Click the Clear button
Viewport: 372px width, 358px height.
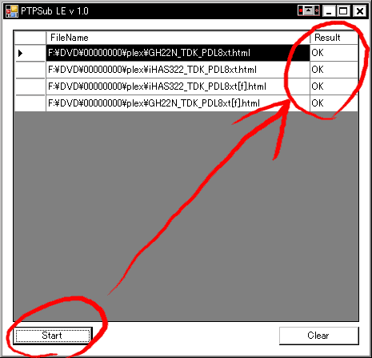click(318, 336)
